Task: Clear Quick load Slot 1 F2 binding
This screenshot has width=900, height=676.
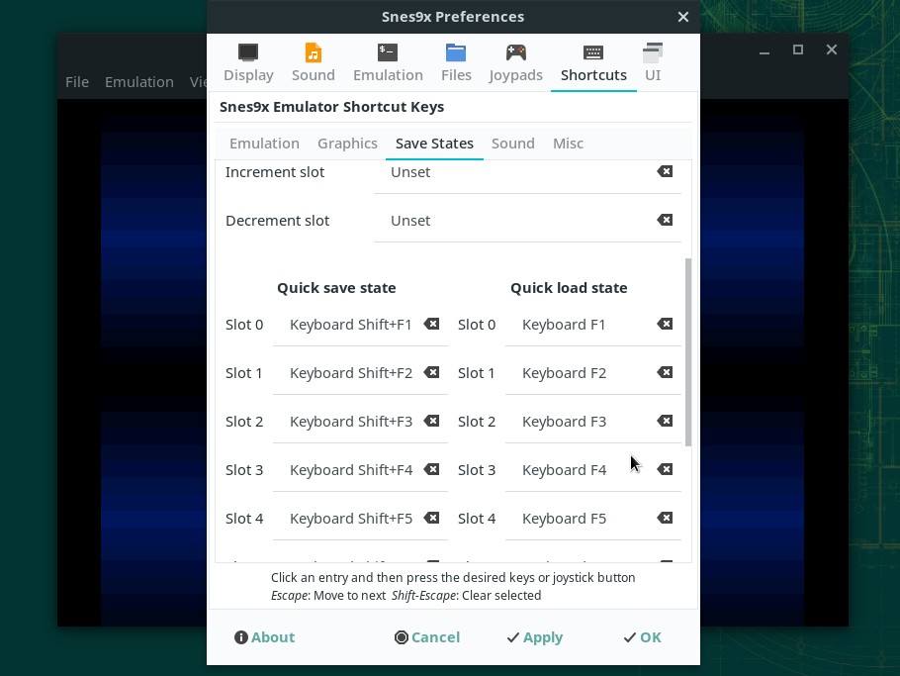Action: pyautogui.click(x=665, y=372)
